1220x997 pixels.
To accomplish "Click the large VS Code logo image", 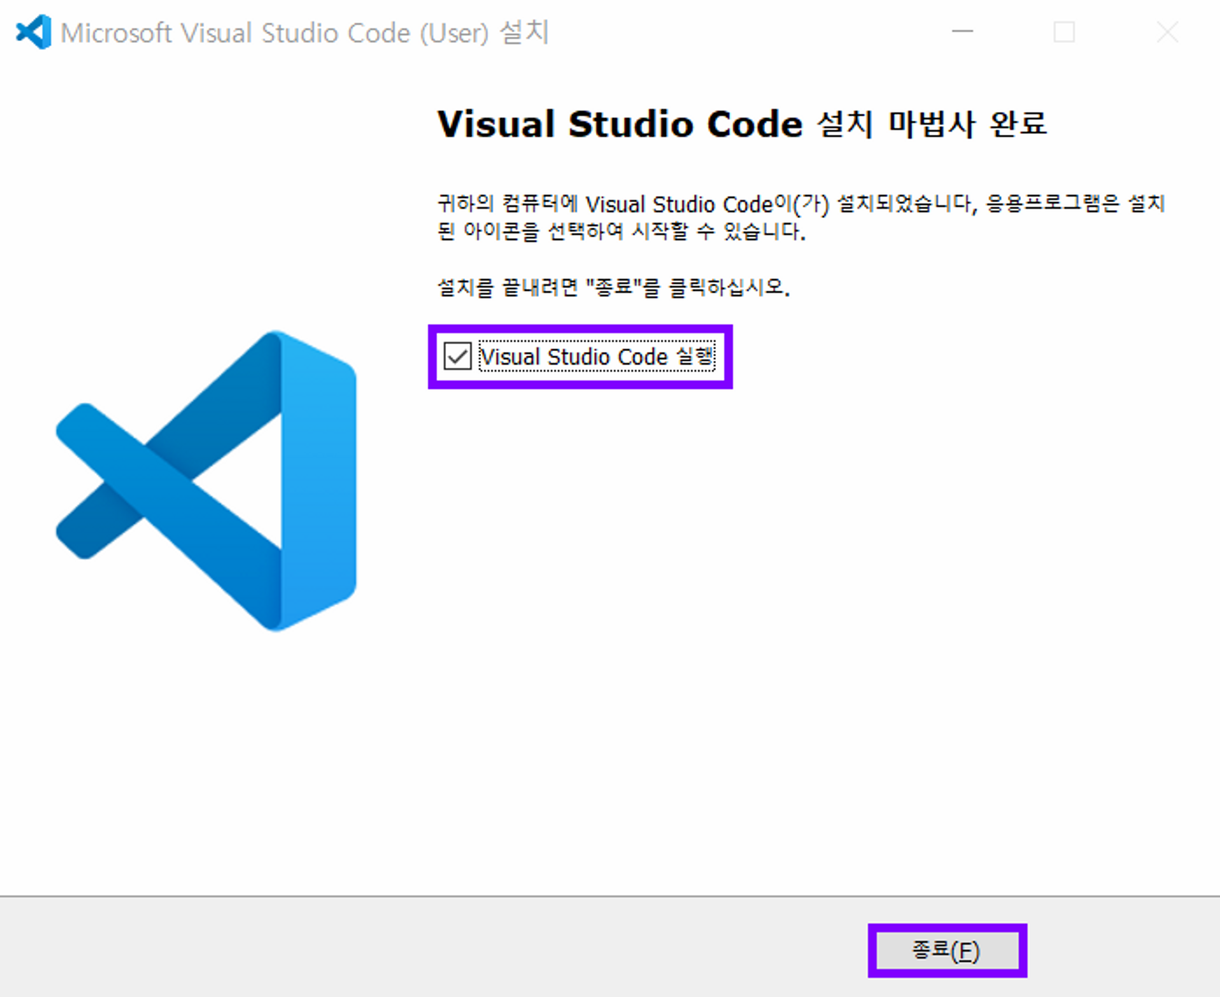I will (207, 481).
